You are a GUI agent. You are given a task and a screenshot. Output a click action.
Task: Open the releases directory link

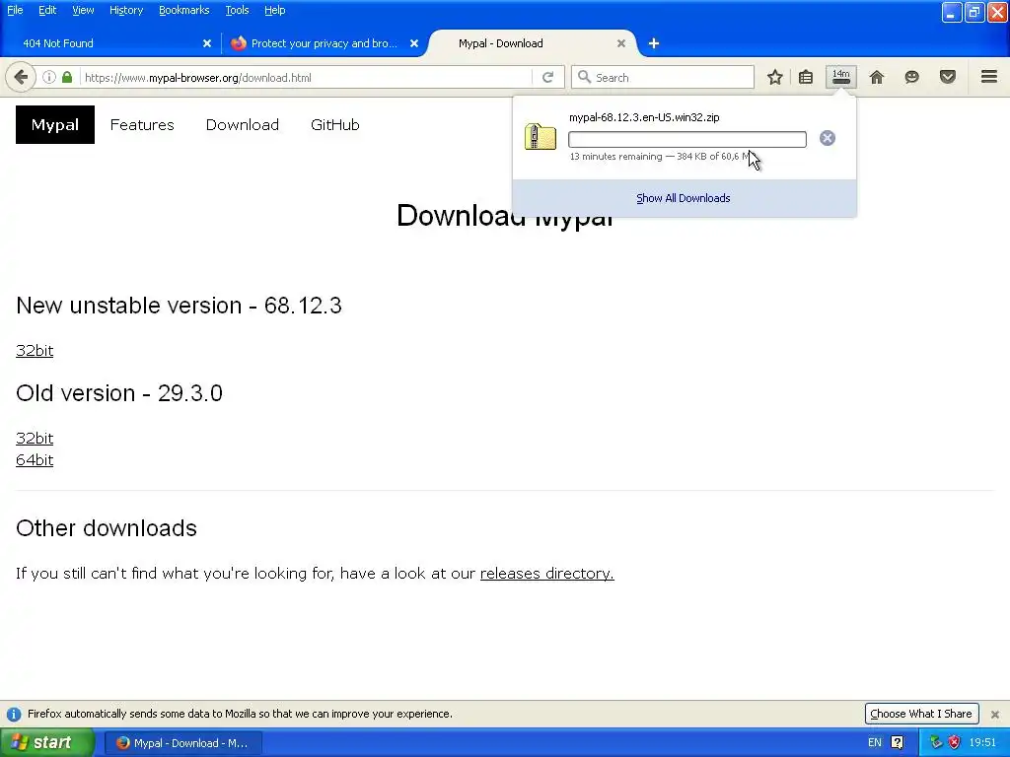coord(546,573)
